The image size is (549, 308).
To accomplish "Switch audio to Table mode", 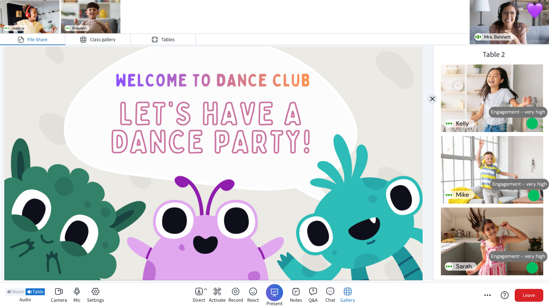I will (x=35, y=292).
